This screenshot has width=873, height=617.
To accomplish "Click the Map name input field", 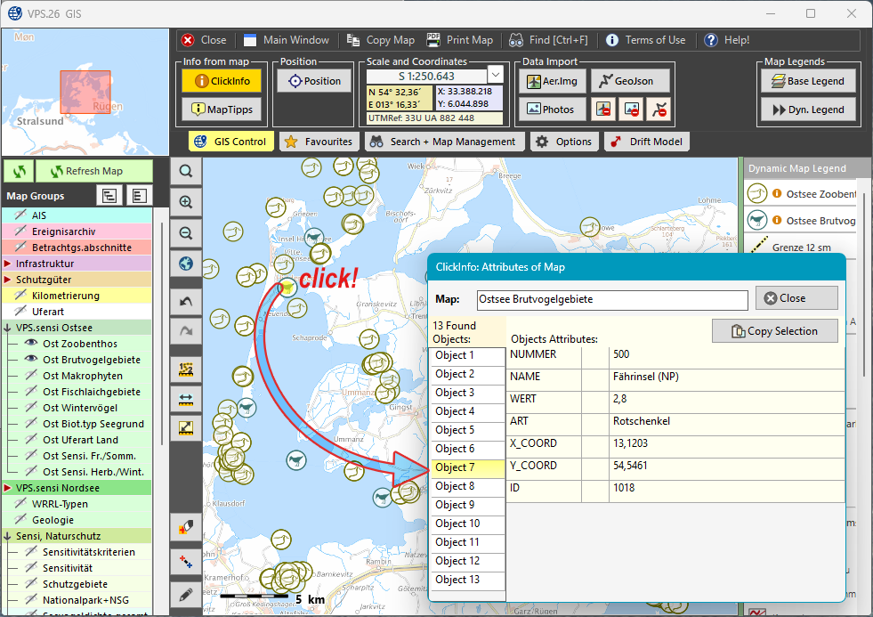I will point(612,299).
